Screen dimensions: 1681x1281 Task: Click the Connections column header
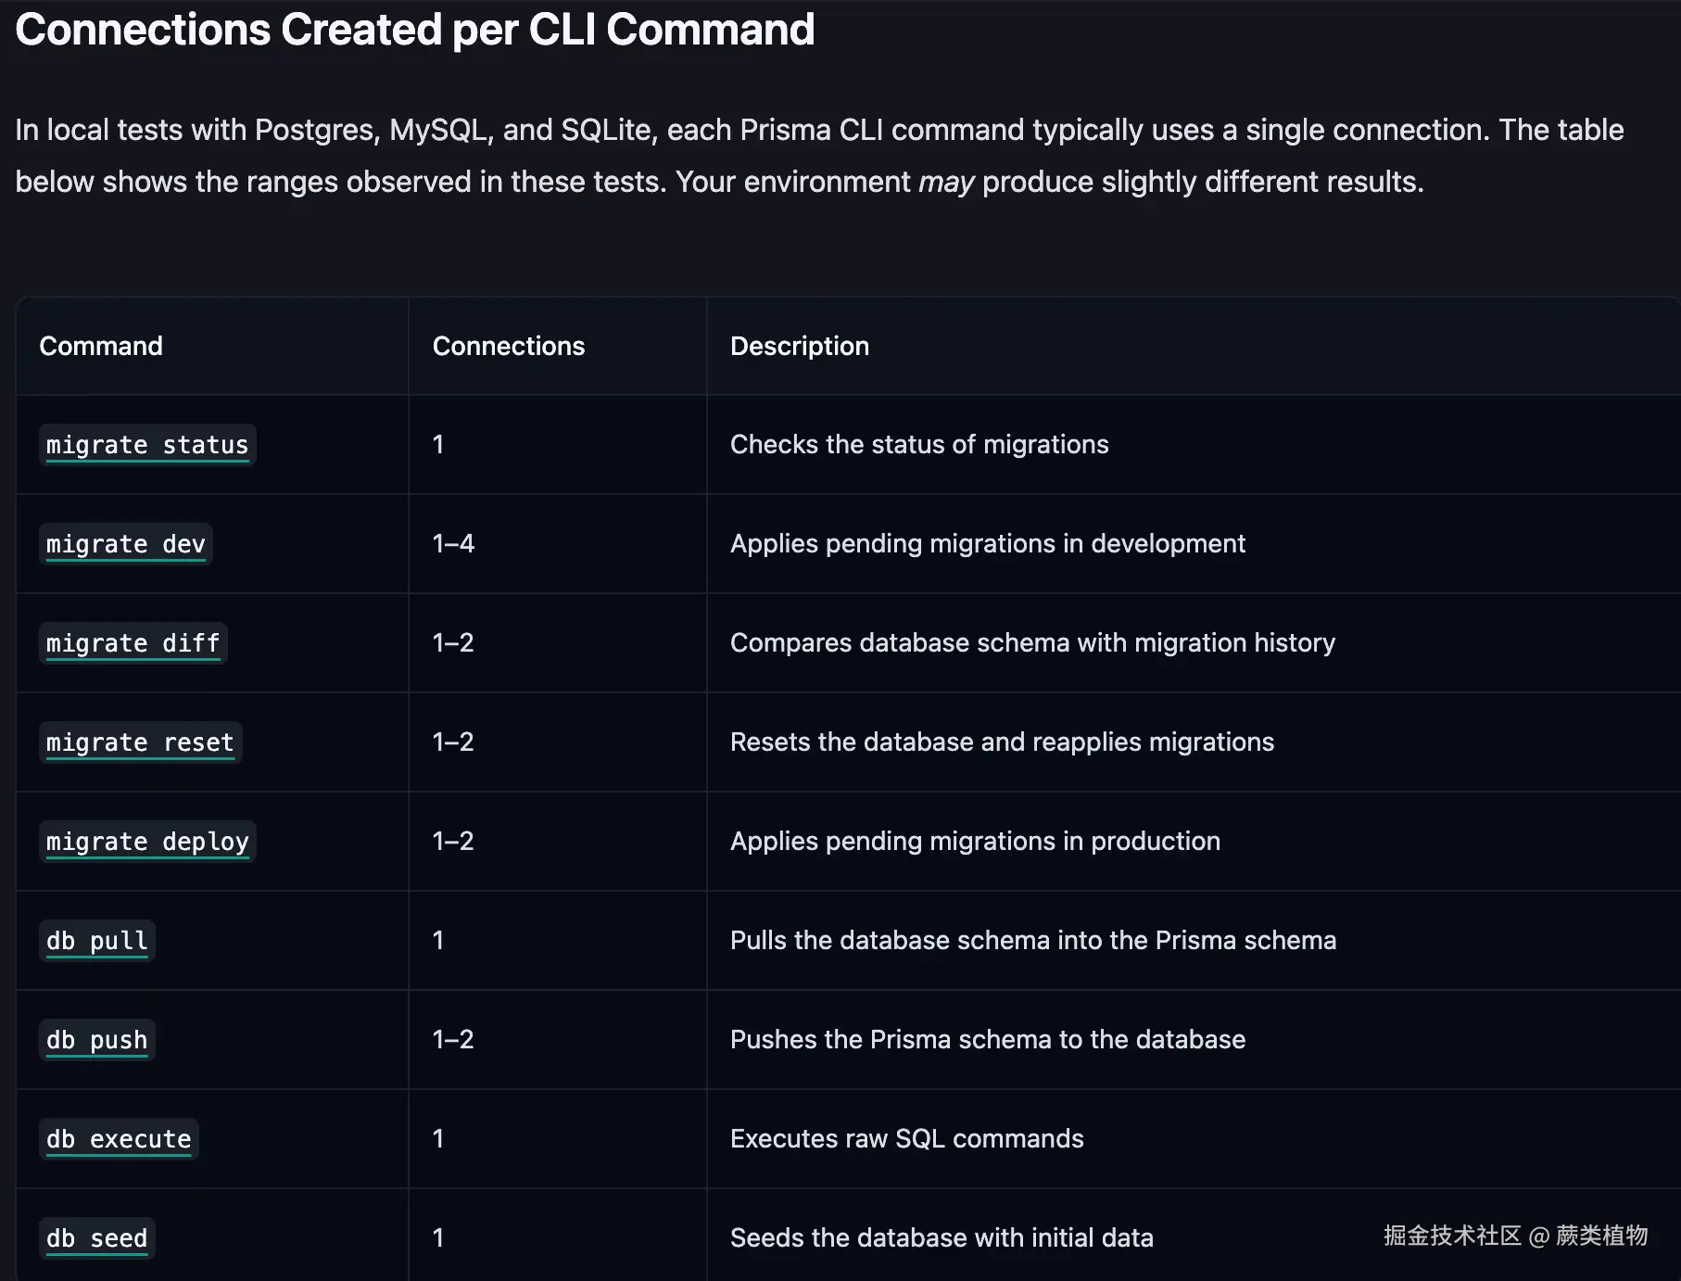509,346
